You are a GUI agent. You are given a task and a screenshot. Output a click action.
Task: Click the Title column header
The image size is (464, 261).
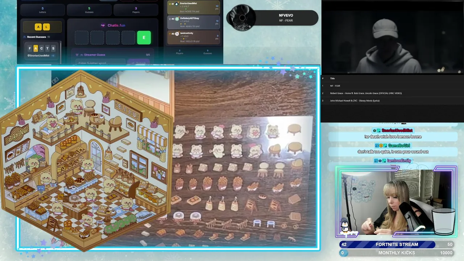coord(332,78)
